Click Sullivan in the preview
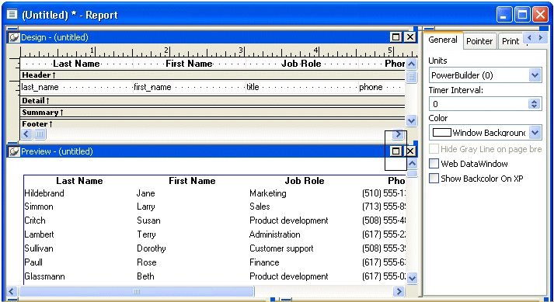 39,248
